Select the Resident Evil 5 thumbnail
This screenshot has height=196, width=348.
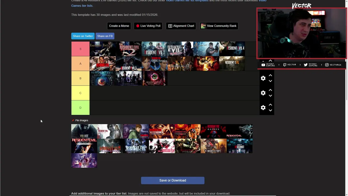206,63
